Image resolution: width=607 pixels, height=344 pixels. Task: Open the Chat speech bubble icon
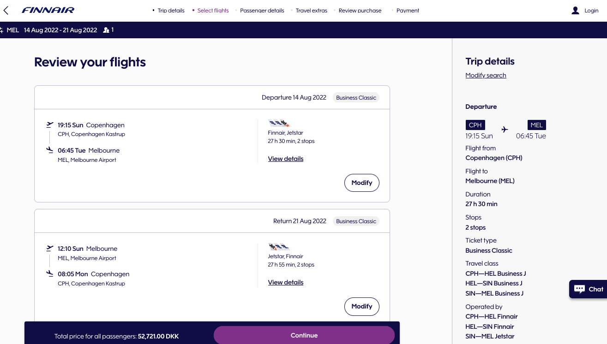[579, 289]
